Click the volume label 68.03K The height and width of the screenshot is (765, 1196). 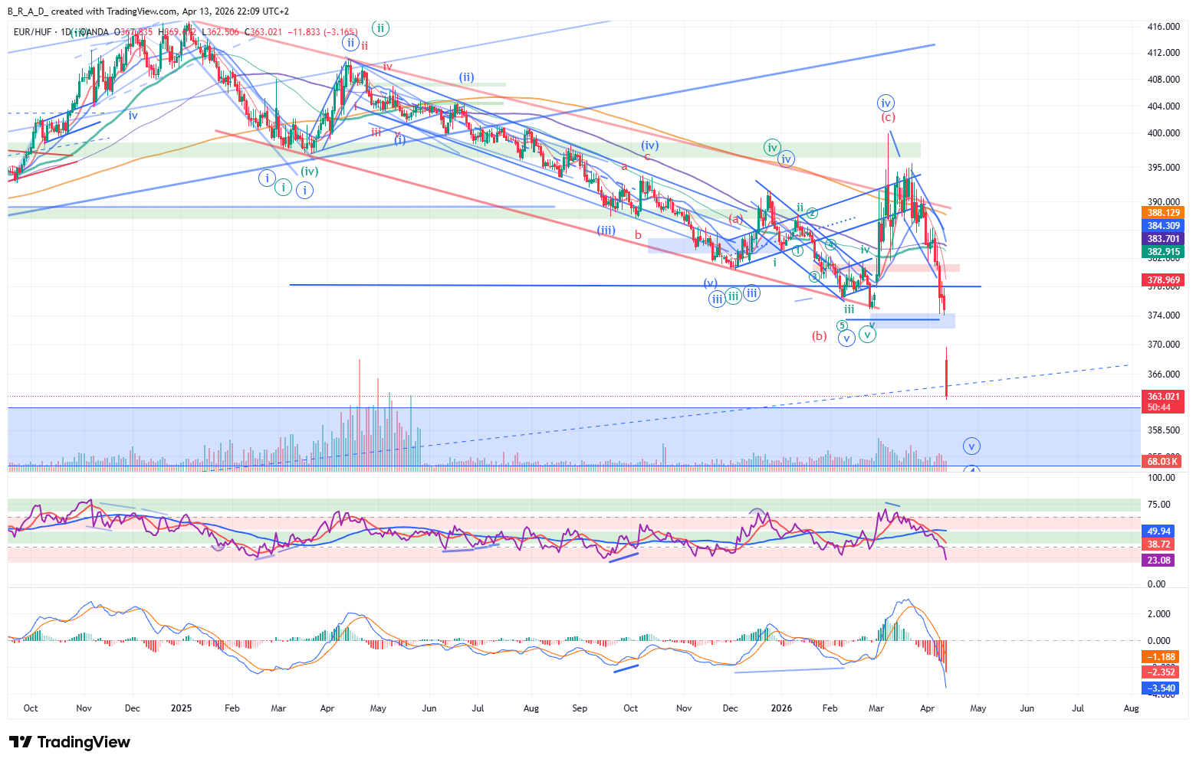pyautogui.click(x=1162, y=461)
